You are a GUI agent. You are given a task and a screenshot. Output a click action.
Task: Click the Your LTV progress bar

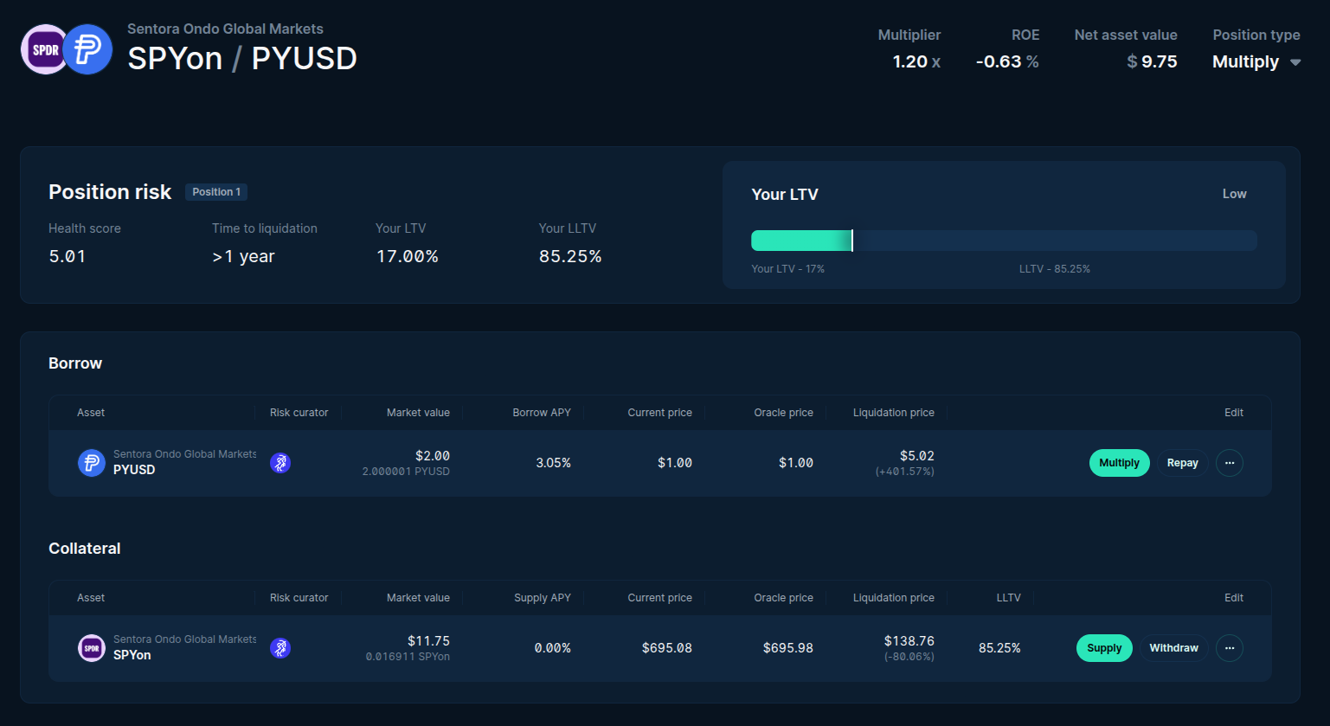1004,241
